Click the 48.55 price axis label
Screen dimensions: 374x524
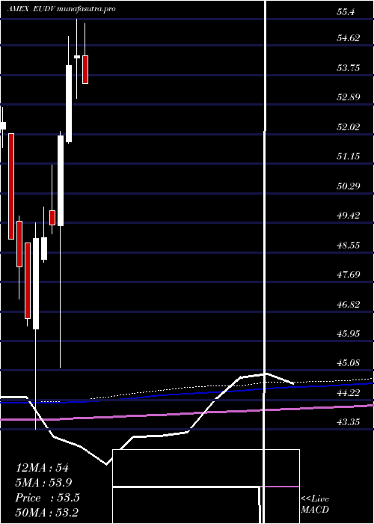349,245
